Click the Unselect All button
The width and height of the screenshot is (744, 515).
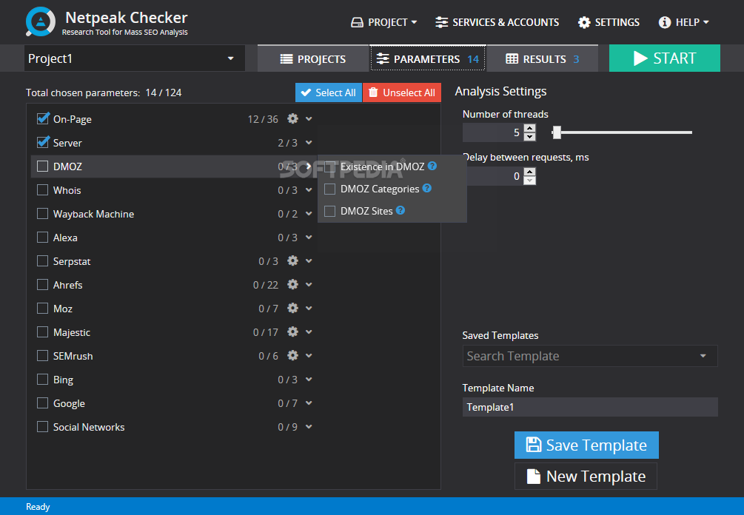[x=402, y=92]
